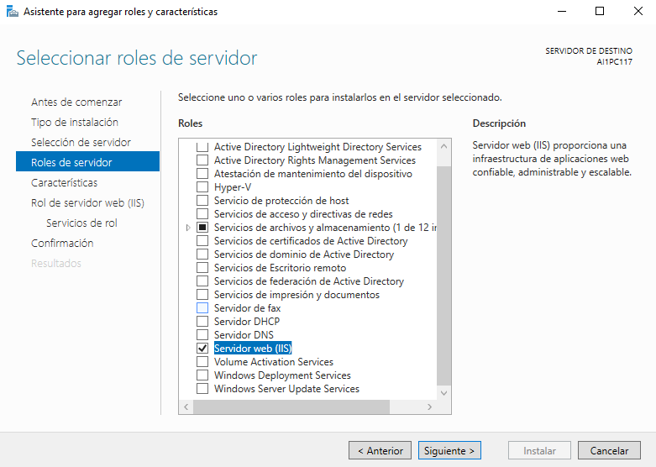The width and height of the screenshot is (656, 467).
Task: Click the Anterior button
Action: click(x=380, y=451)
